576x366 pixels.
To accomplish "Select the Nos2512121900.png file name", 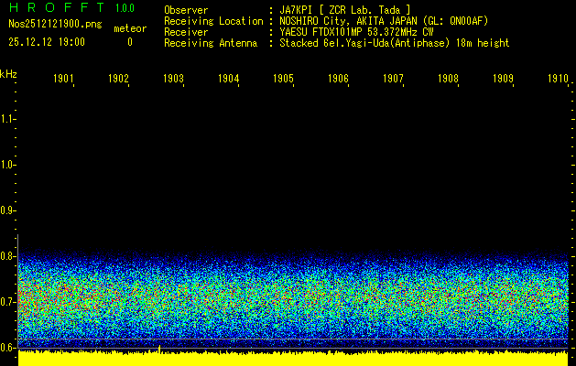I will pos(54,25).
